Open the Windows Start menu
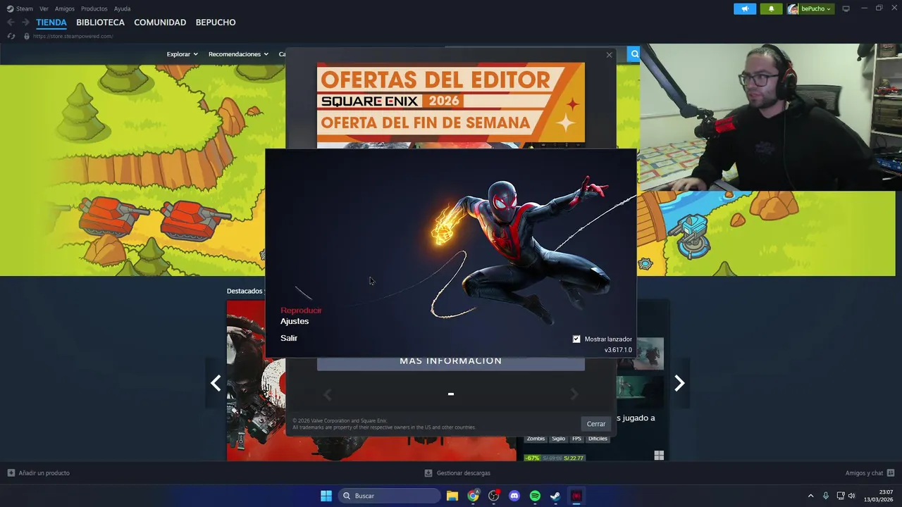Image resolution: width=902 pixels, height=507 pixels. pyautogui.click(x=326, y=496)
